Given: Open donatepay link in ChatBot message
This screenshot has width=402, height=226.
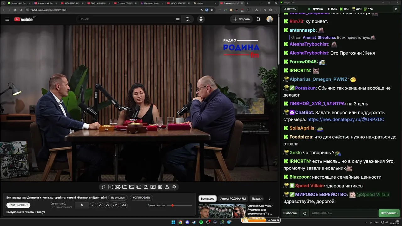Looking at the screenshot, I should click(x=346, y=120).
